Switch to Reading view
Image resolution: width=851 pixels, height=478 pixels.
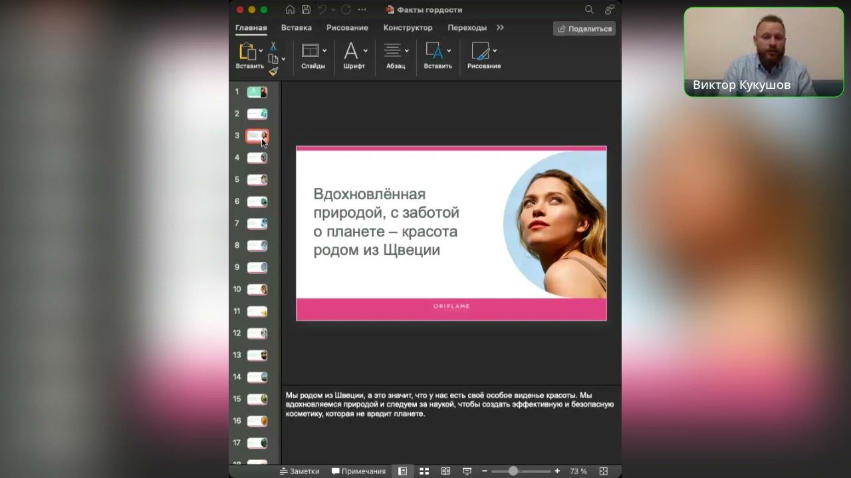(445, 471)
